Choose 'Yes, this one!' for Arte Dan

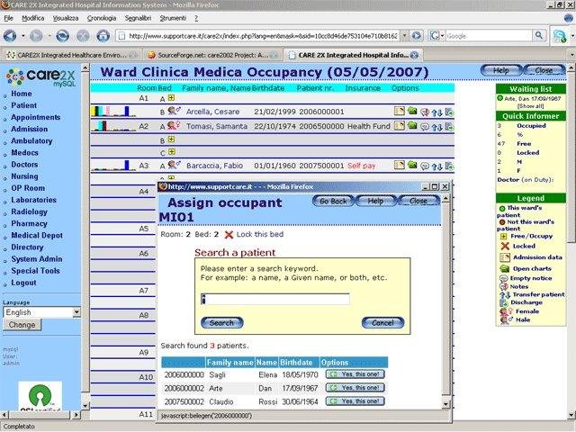pos(355,388)
